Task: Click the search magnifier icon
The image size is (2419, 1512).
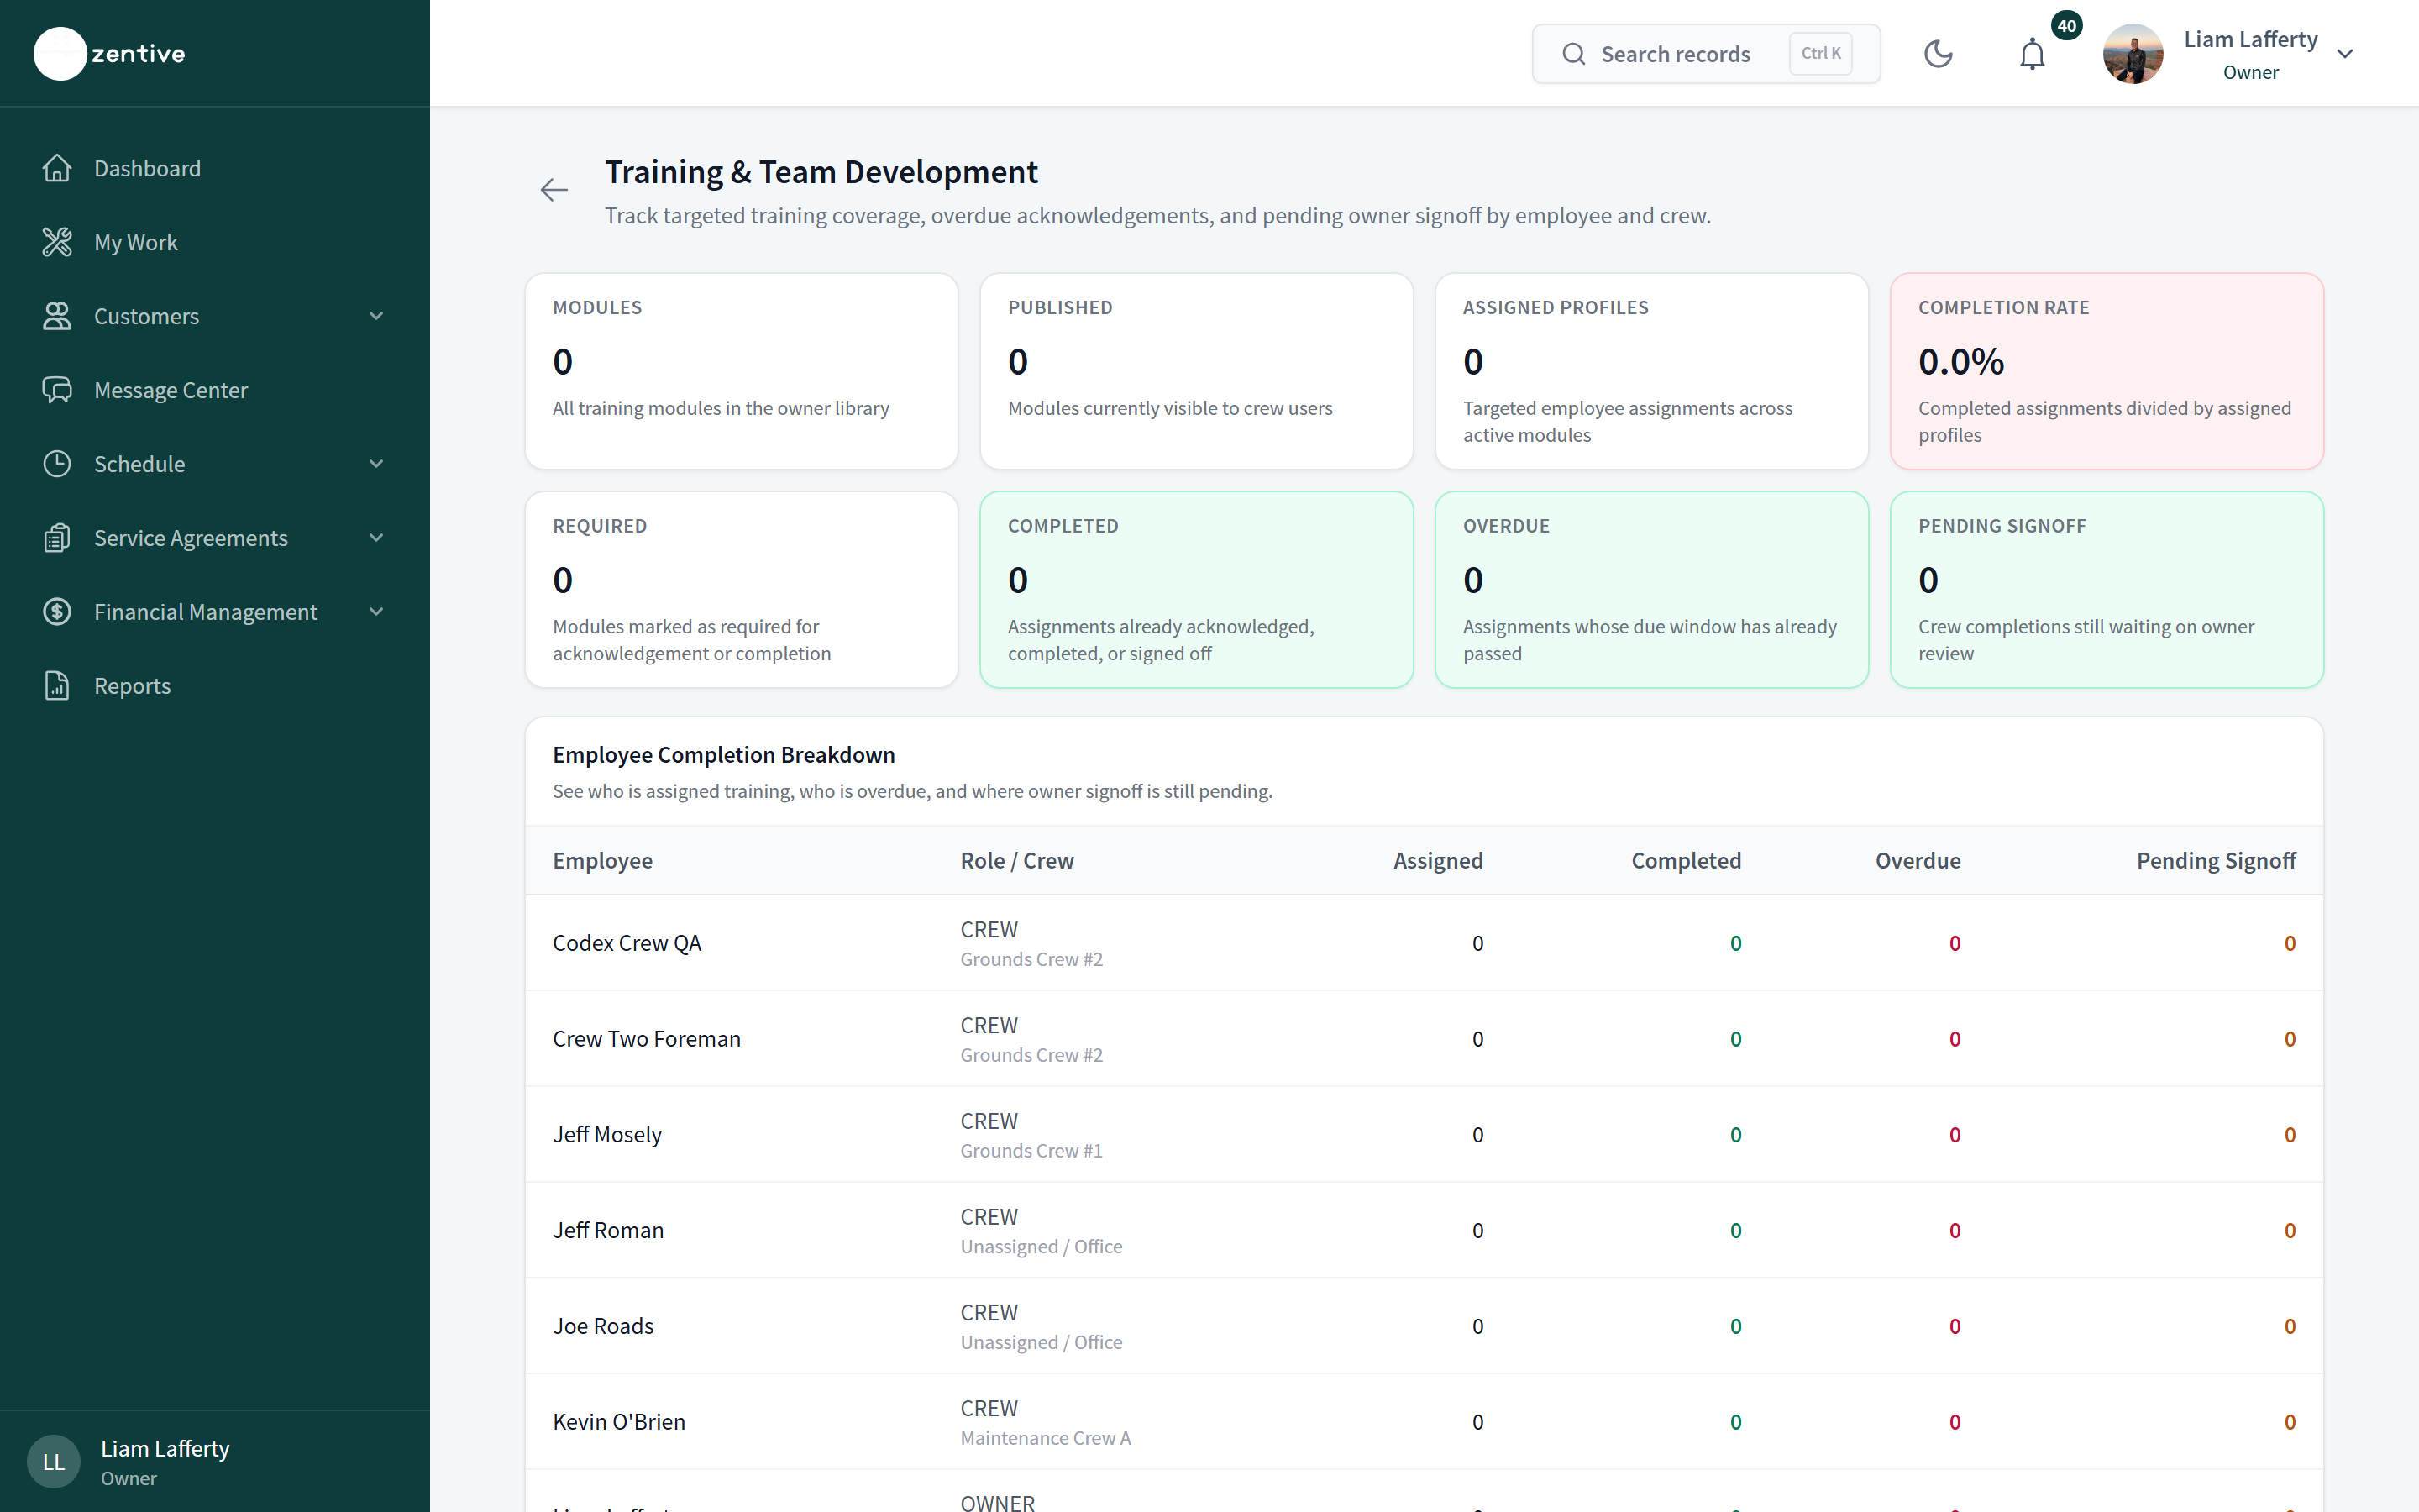Action: point(1573,54)
